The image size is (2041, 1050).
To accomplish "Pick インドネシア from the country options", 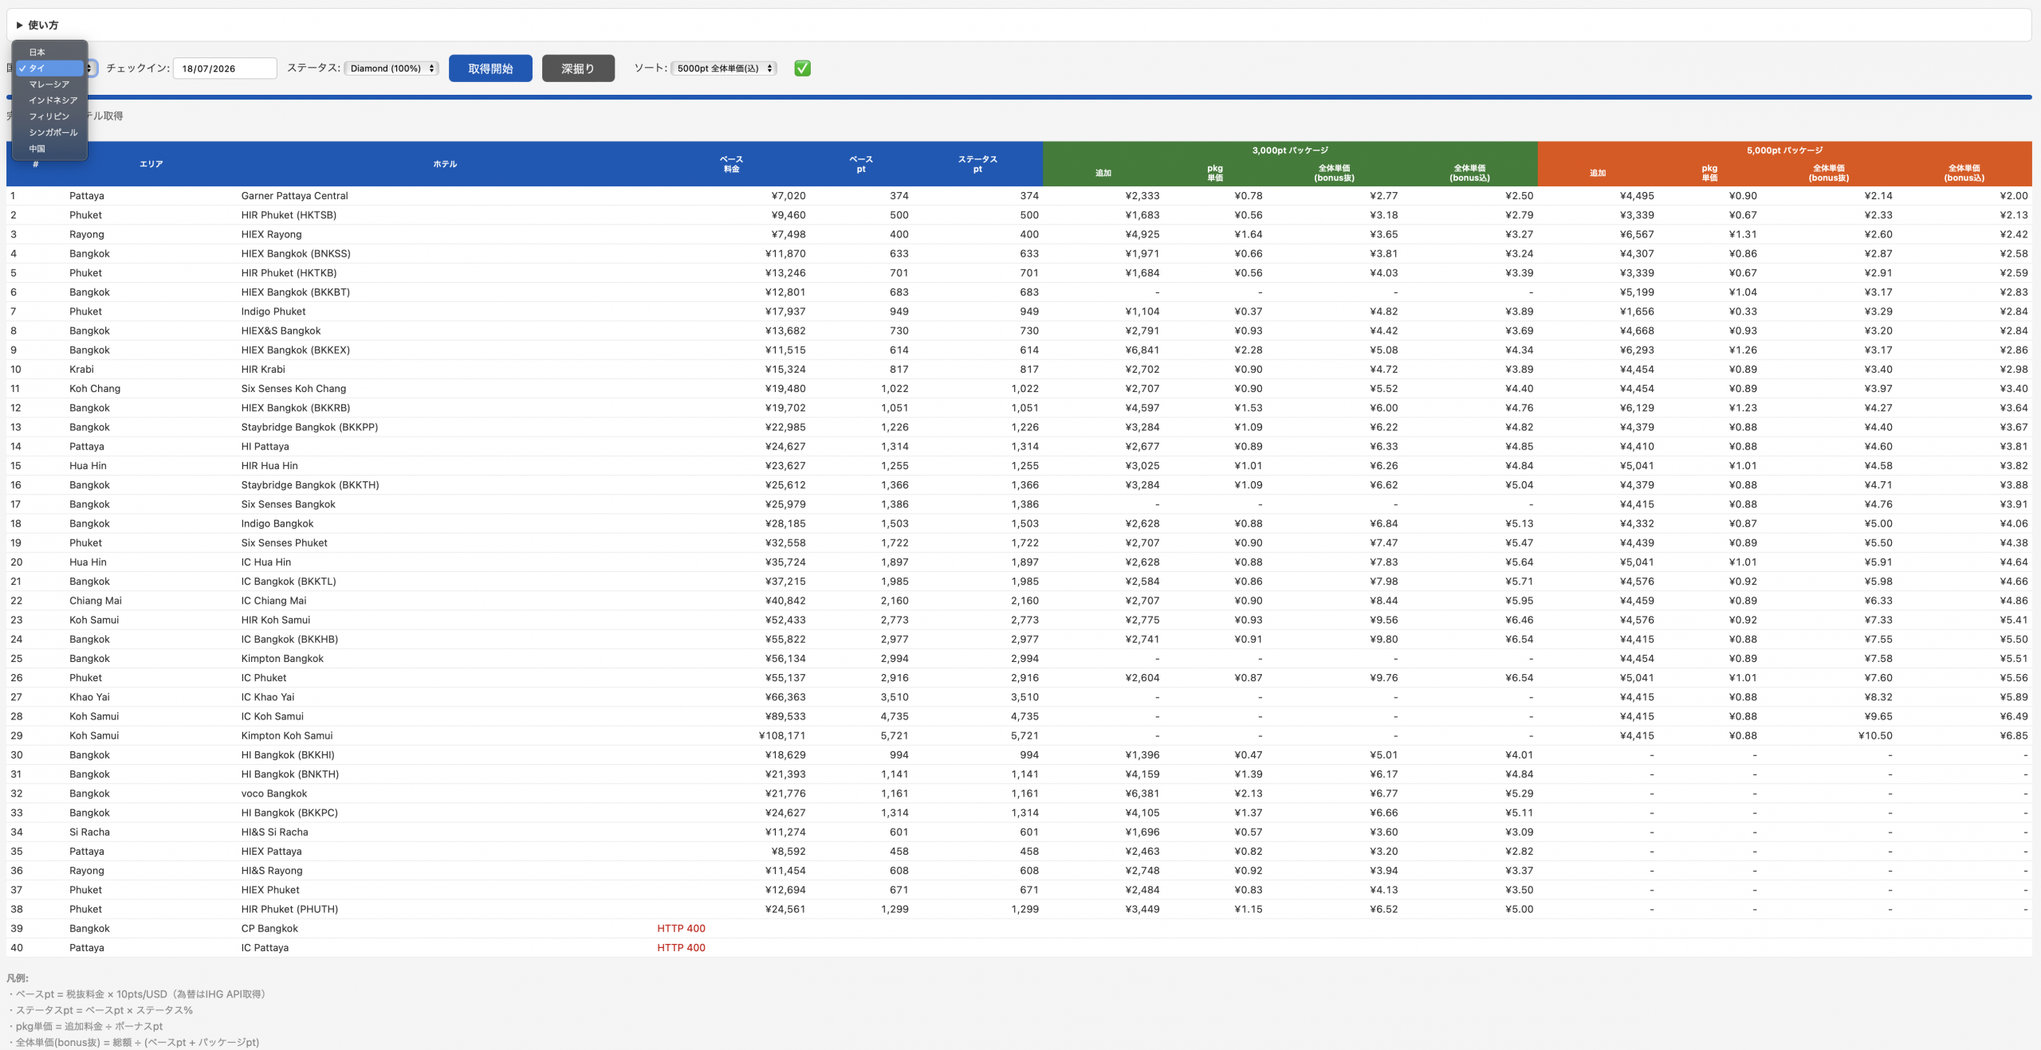I will point(49,100).
